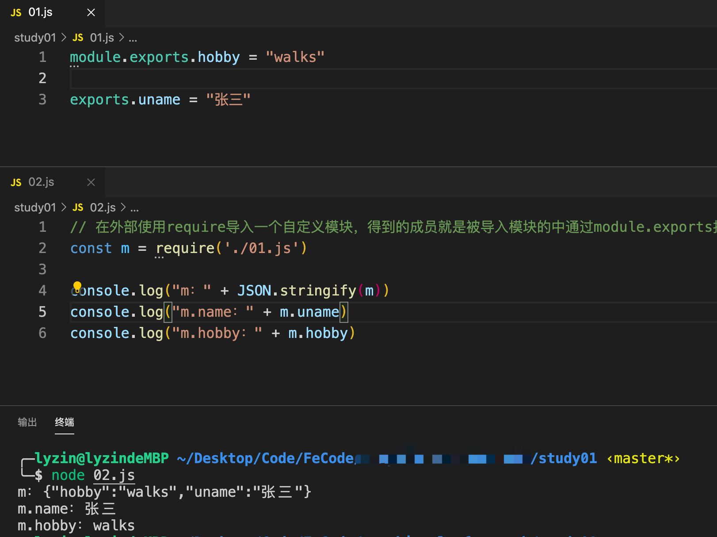Screen dimensions: 717x537
Task: Click line number 5 in 02.js
Action: [x=42, y=312]
